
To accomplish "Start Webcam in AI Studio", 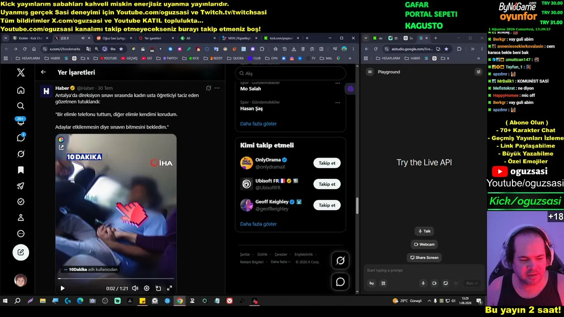I will tap(424, 244).
